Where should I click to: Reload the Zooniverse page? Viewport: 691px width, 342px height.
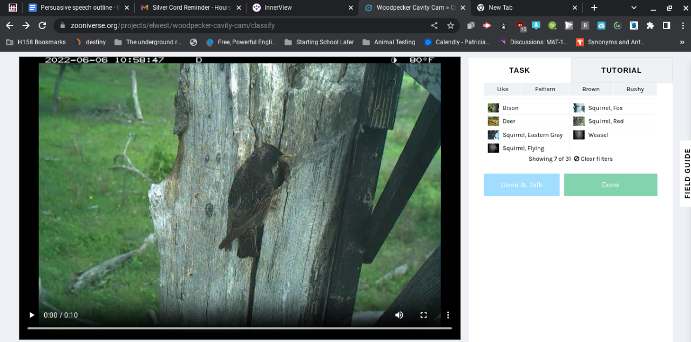(42, 25)
